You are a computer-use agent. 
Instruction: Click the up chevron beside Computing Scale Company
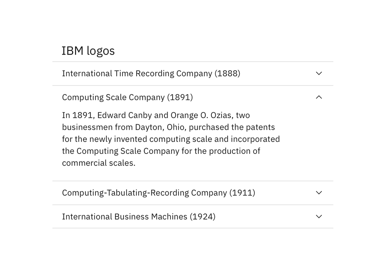point(319,97)
